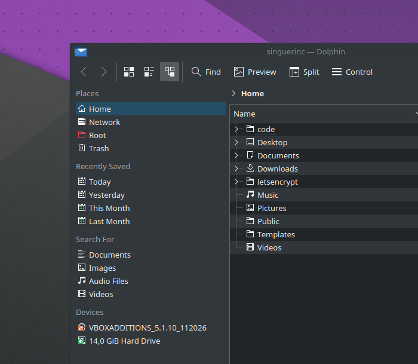Switch to Details tree view mode
This screenshot has width=418, height=364.
(170, 72)
